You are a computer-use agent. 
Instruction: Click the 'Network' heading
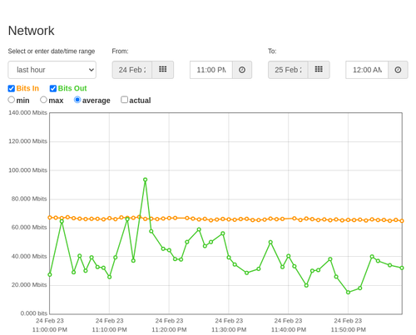point(31,31)
